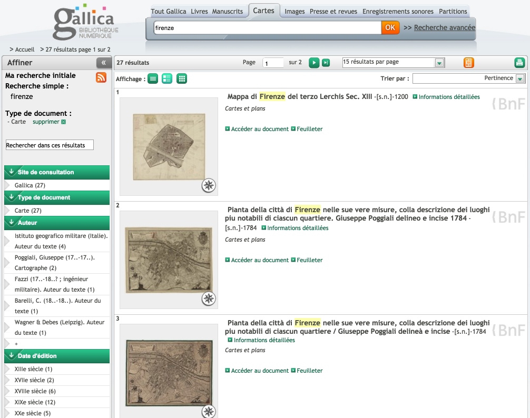The image size is (530, 418).
Task: Select the Manuscrits tab
Action: click(x=228, y=12)
